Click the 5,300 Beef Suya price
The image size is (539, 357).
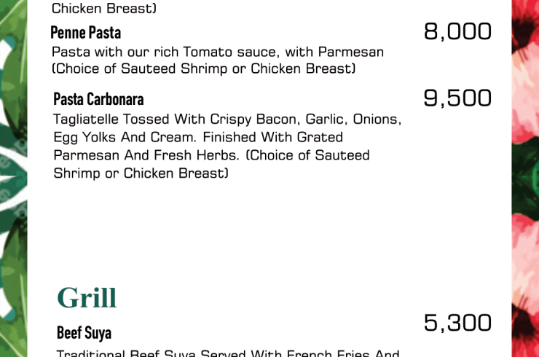(457, 323)
